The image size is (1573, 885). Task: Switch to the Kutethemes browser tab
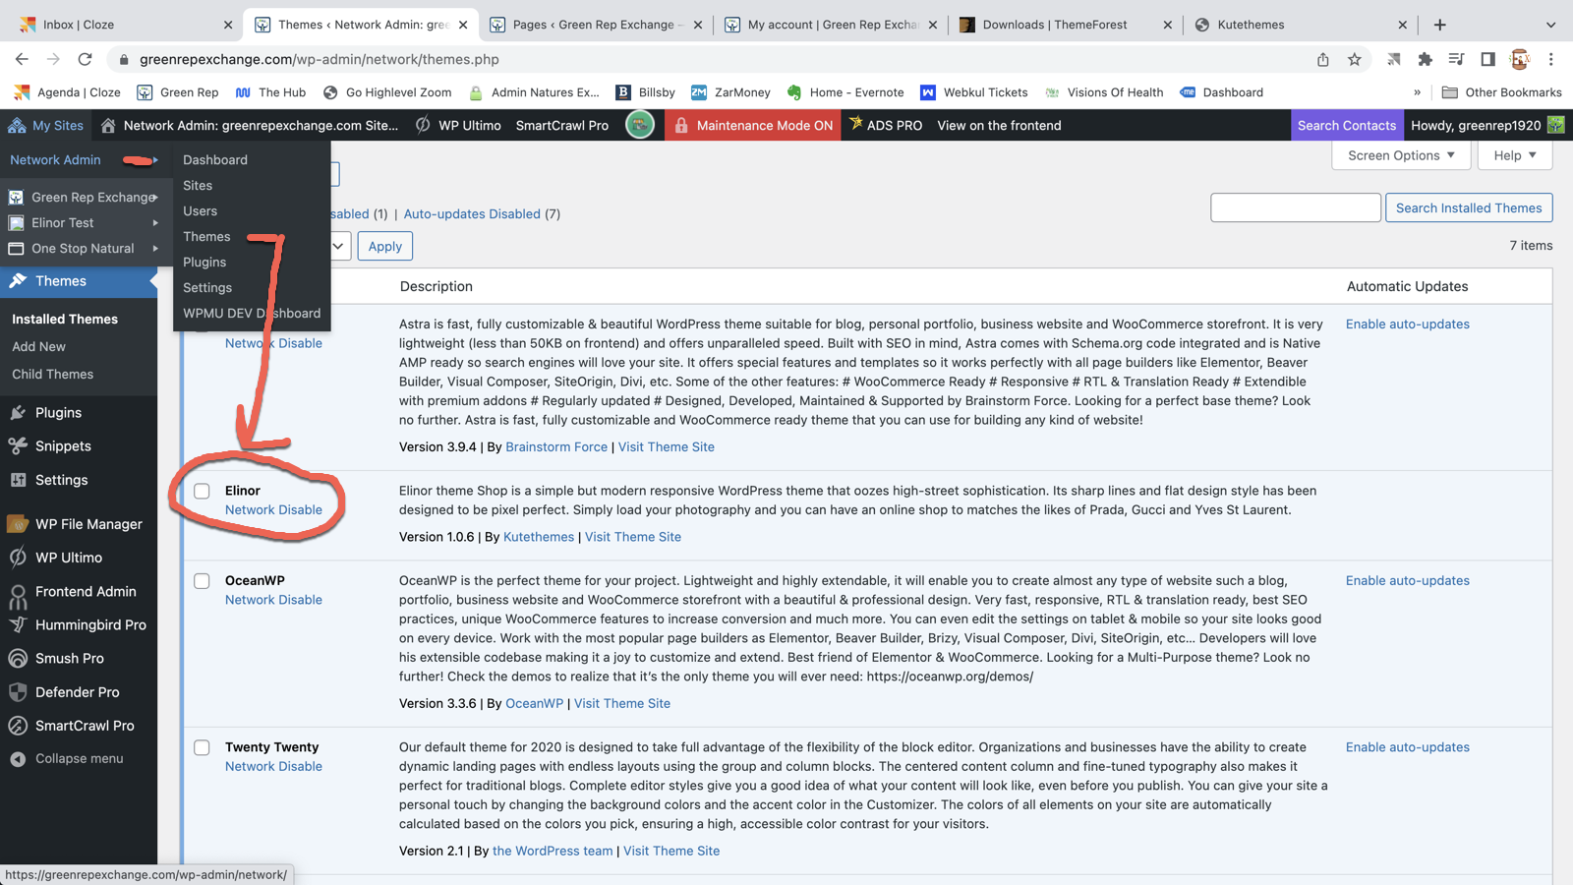click(x=1299, y=25)
